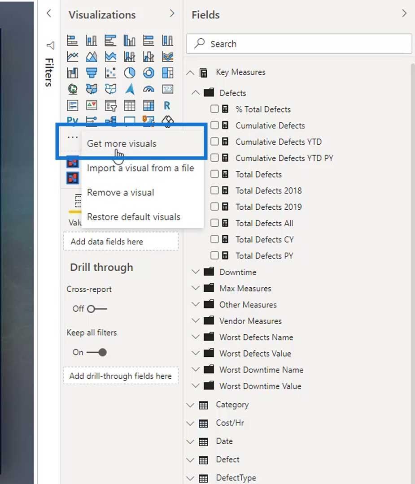Select the clustered column chart visual

point(130,40)
